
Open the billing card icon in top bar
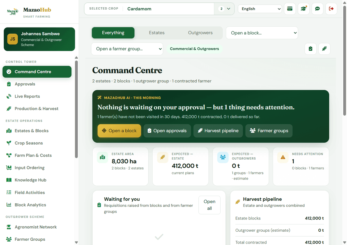290,9
